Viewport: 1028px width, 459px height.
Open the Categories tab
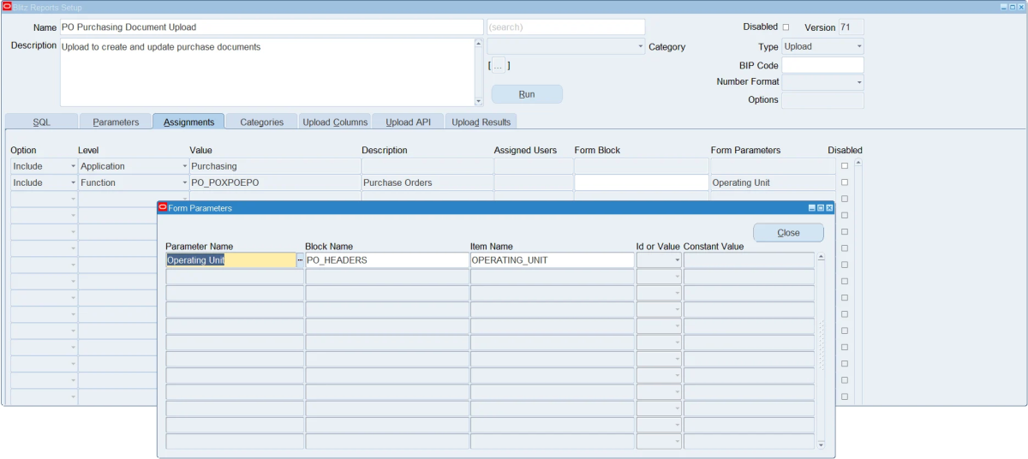click(261, 122)
